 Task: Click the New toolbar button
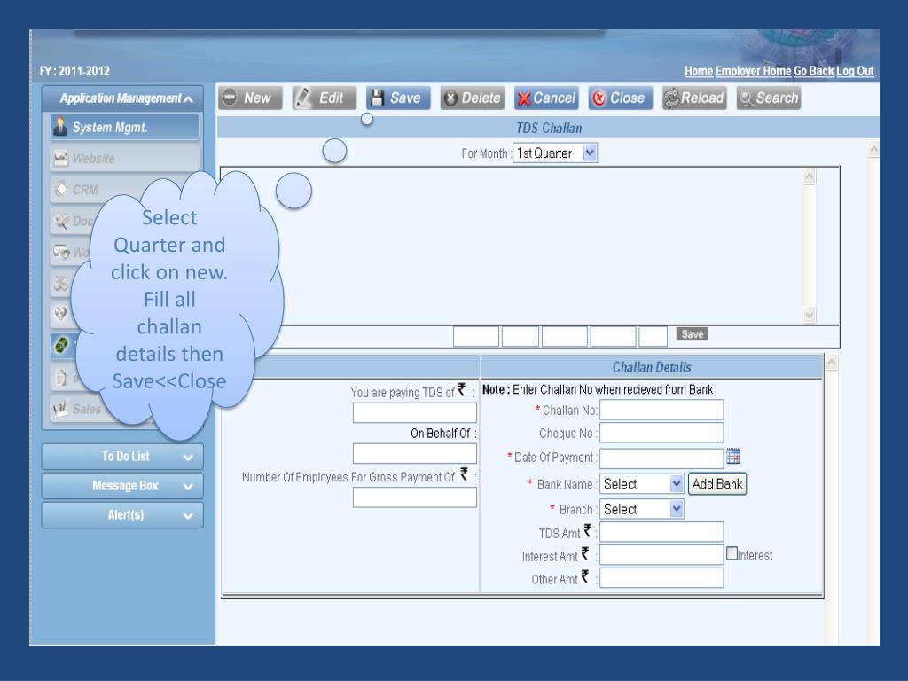(249, 98)
